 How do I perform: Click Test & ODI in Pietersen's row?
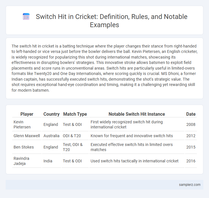(75, 124)
